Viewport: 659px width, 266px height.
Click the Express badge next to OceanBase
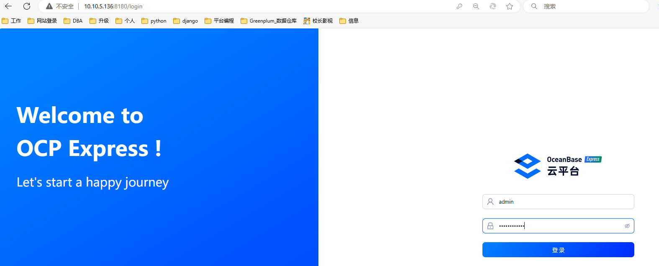coord(593,159)
